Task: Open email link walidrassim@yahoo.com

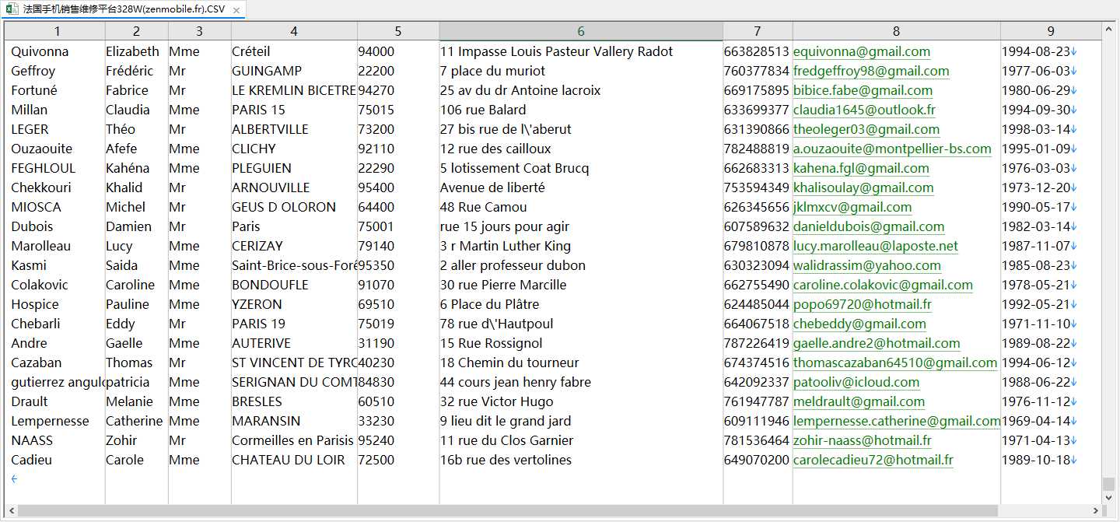Action: (x=867, y=265)
